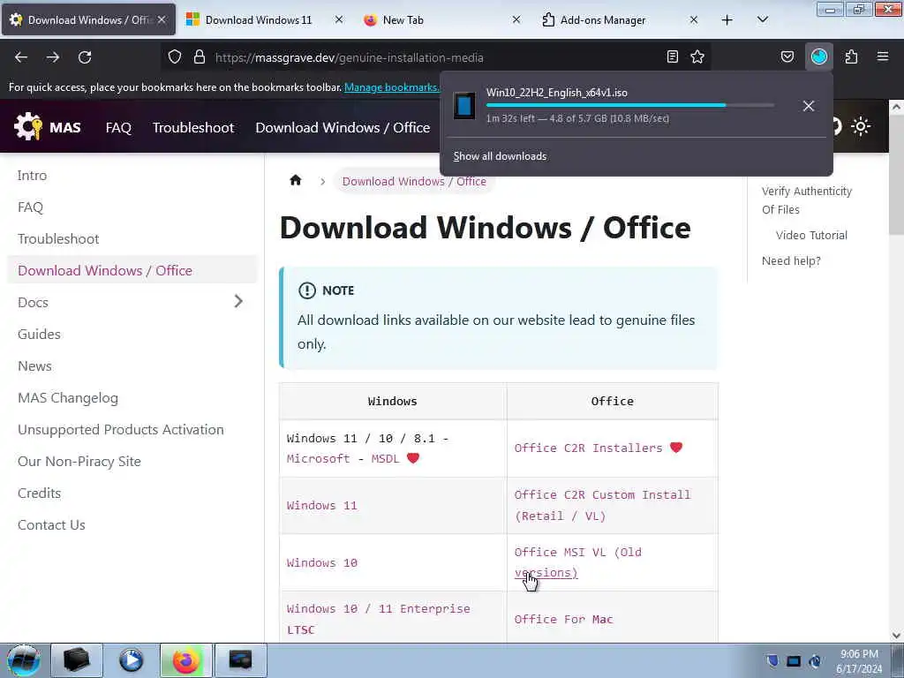The width and height of the screenshot is (904, 678).
Task: Open the dark window app in taskbar
Action: point(240,660)
